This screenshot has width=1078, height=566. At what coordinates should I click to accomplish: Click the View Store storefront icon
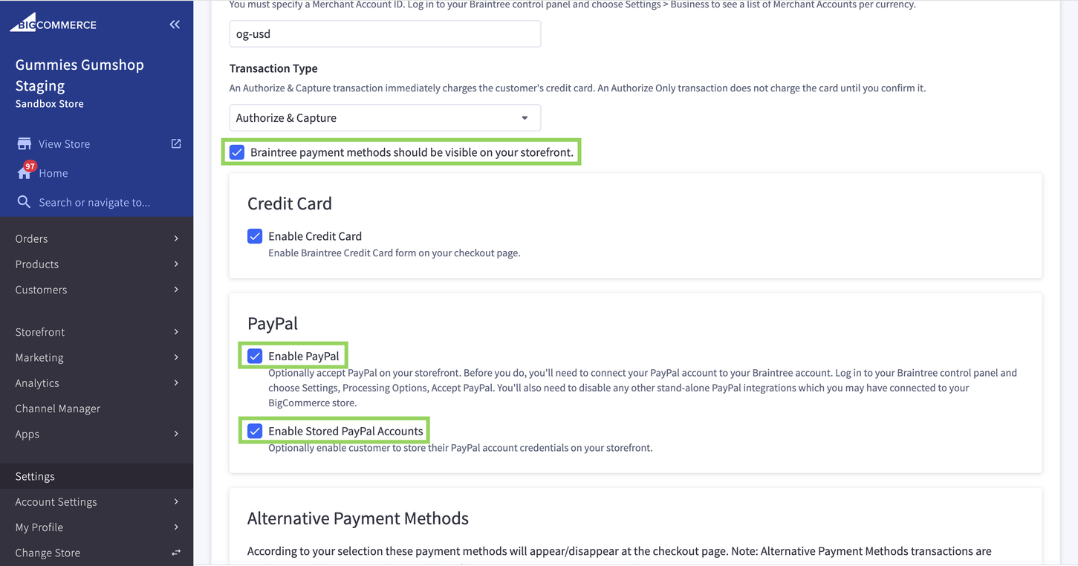point(25,143)
